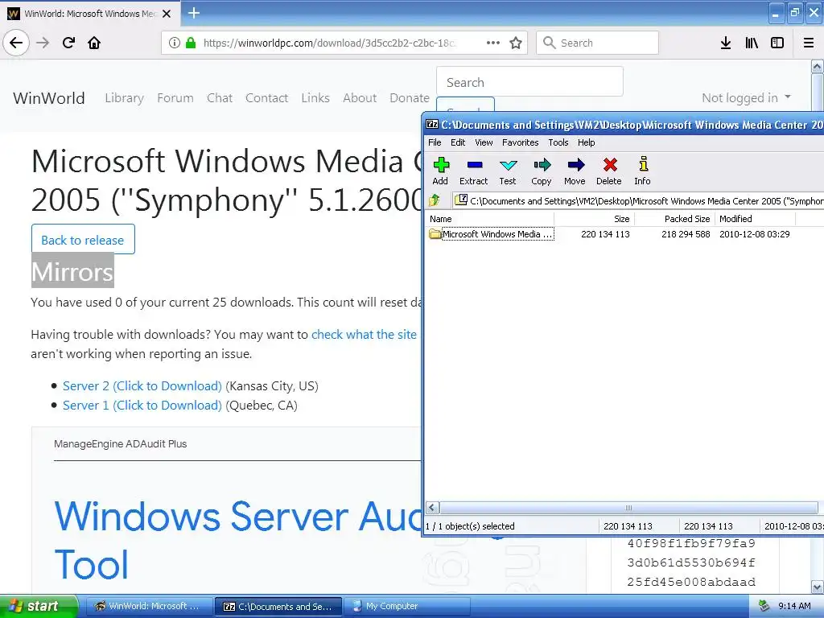Click the Back to release button
This screenshot has height=618, width=824.
coord(83,240)
